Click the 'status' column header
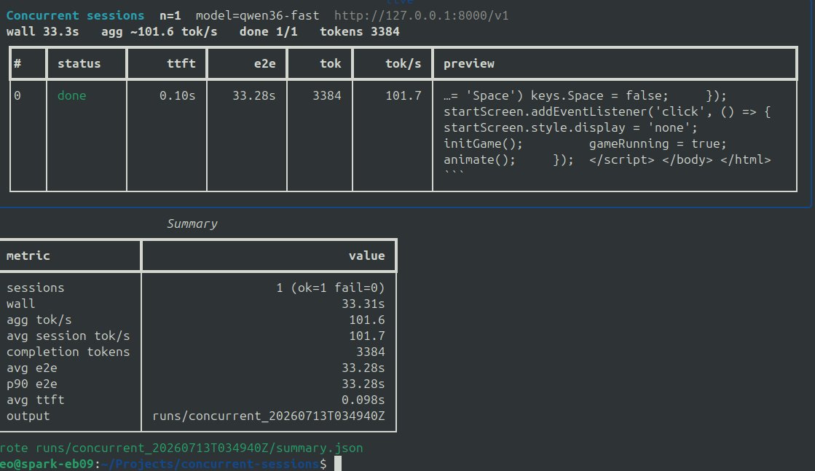This screenshot has width=815, height=471. 79,63
